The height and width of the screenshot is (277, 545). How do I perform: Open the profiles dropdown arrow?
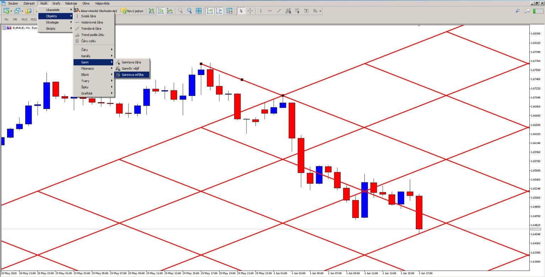(x=22, y=11)
